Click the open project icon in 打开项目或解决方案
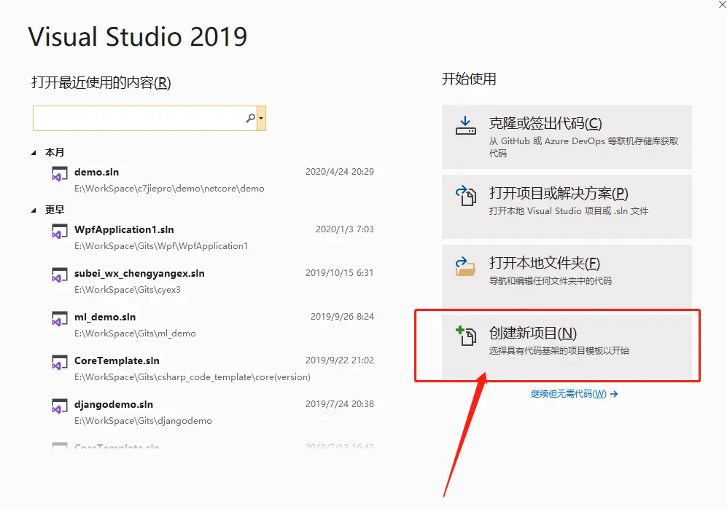The image size is (727, 509). point(465,195)
